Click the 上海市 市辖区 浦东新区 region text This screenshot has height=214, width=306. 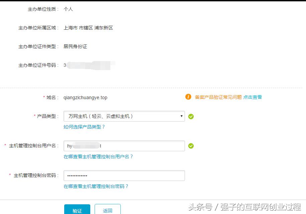coord(89,28)
